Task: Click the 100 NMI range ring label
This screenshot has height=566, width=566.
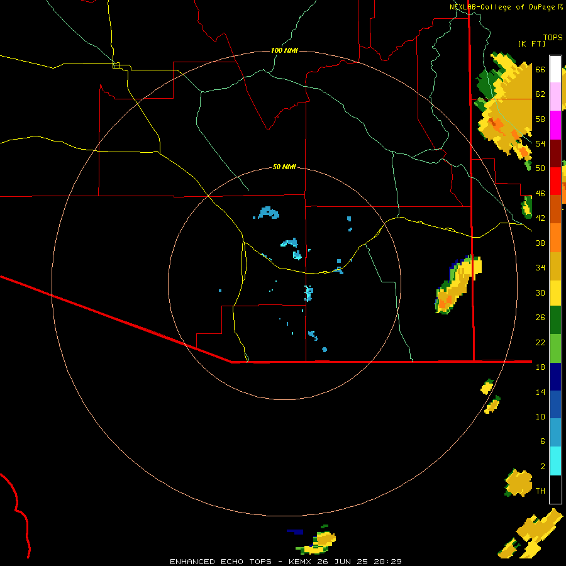Action: click(x=284, y=50)
